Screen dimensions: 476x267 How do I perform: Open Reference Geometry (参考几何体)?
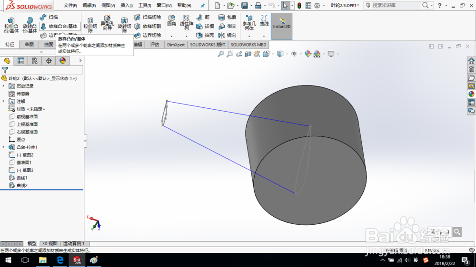click(x=249, y=22)
